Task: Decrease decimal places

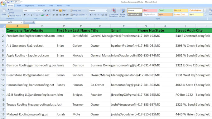Action: pos(106,15)
